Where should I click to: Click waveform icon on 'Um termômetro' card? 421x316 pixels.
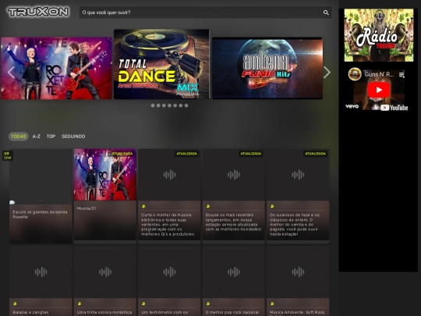pyautogui.click(x=169, y=272)
